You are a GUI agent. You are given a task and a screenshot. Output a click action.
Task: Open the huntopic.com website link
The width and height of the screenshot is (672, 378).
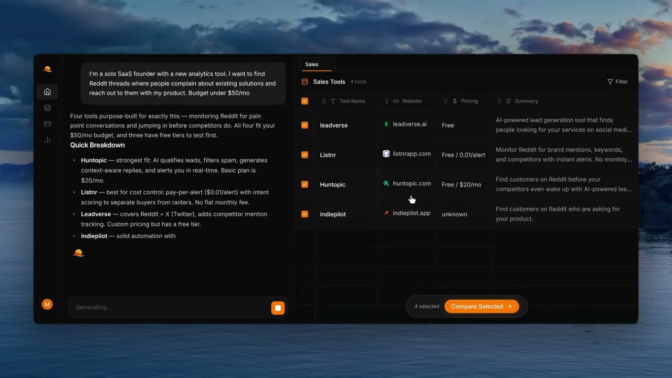[412, 183]
